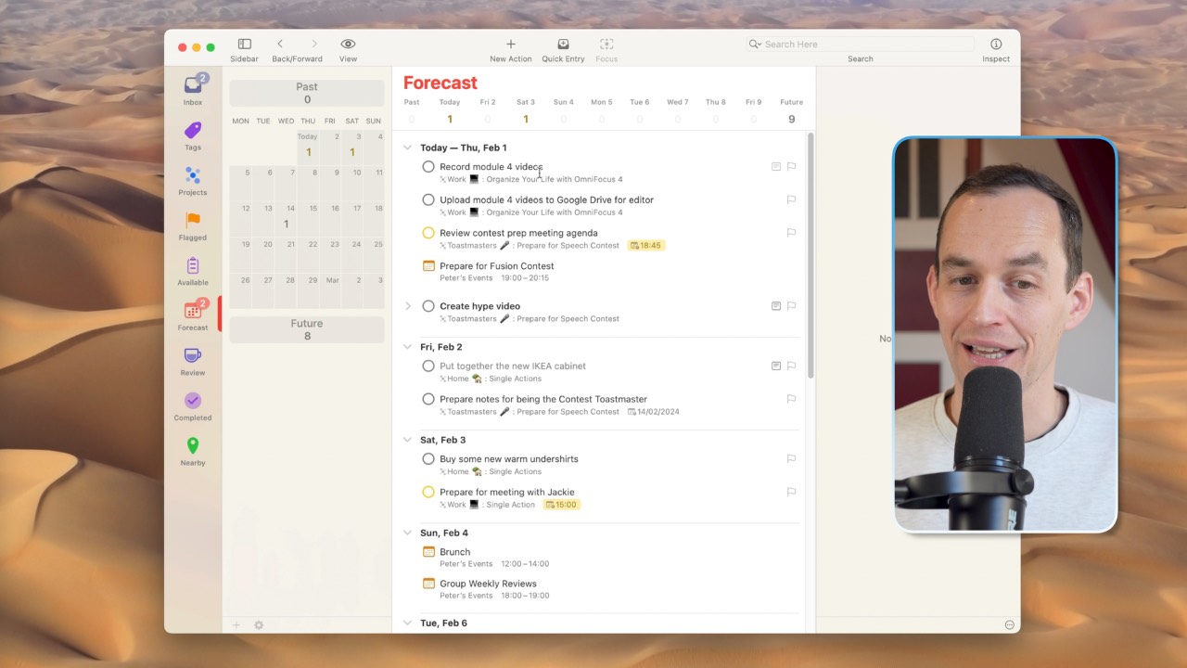The image size is (1187, 668).
Task: Select Mon 5 in forecast header
Action: (602, 111)
